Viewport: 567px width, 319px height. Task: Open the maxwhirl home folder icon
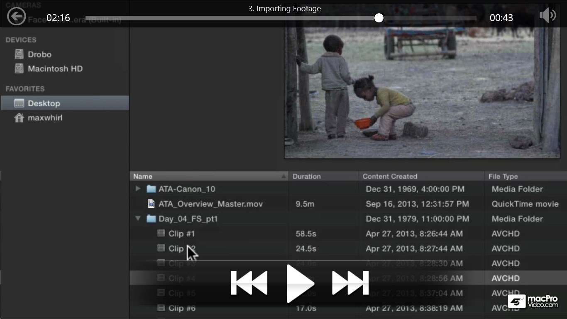point(19,118)
